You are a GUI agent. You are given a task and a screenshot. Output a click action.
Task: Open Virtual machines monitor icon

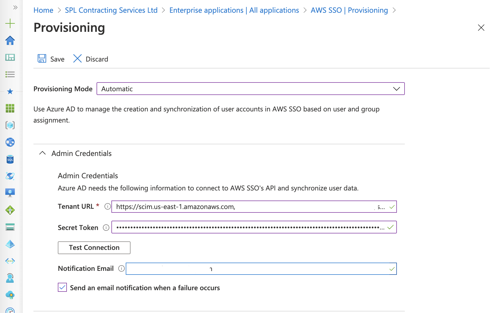tap(10, 193)
